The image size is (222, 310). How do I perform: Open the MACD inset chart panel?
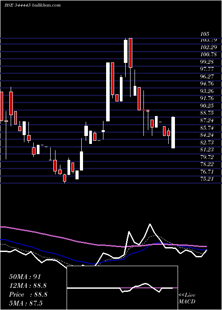pyautogui.click(x=122, y=288)
